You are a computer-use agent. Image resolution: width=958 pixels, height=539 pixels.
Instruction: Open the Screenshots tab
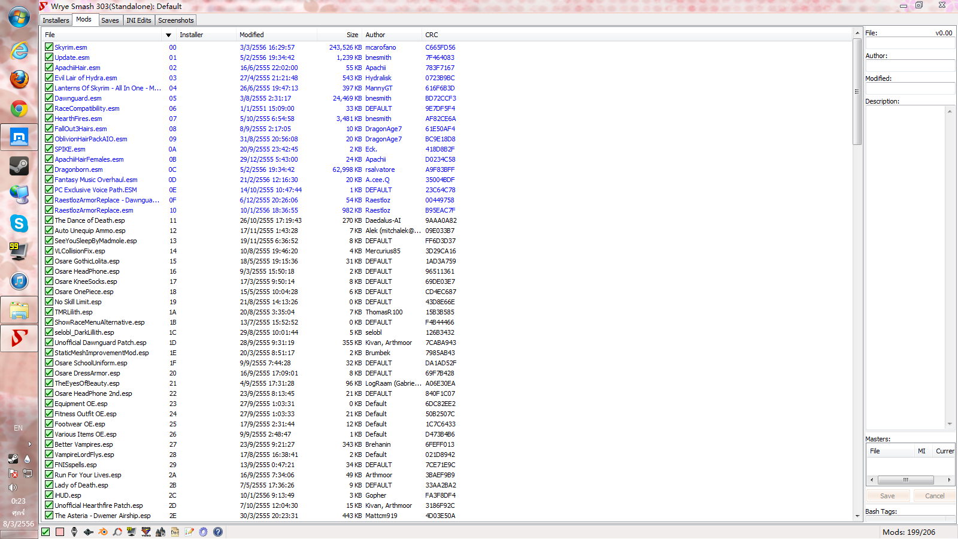click(176, 20)
